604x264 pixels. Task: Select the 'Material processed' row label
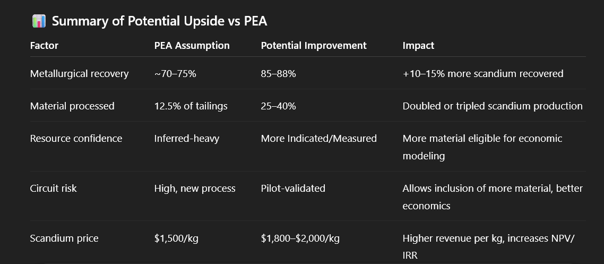pos(72,106)
